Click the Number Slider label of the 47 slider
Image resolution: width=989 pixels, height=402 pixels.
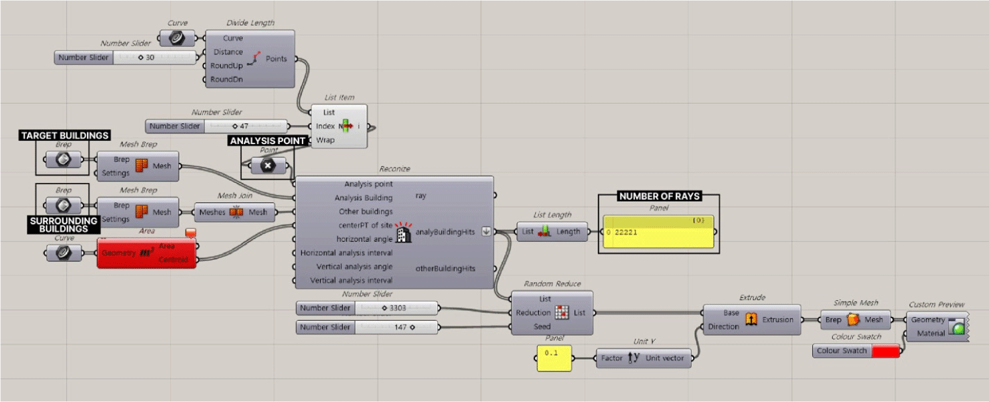(x=175, y=126)
